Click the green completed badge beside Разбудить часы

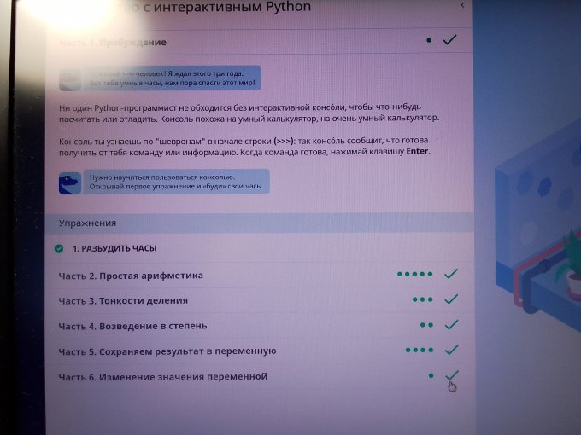click(x=59, y=249)
